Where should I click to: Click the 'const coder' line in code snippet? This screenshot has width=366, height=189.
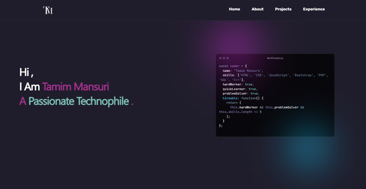229,66
